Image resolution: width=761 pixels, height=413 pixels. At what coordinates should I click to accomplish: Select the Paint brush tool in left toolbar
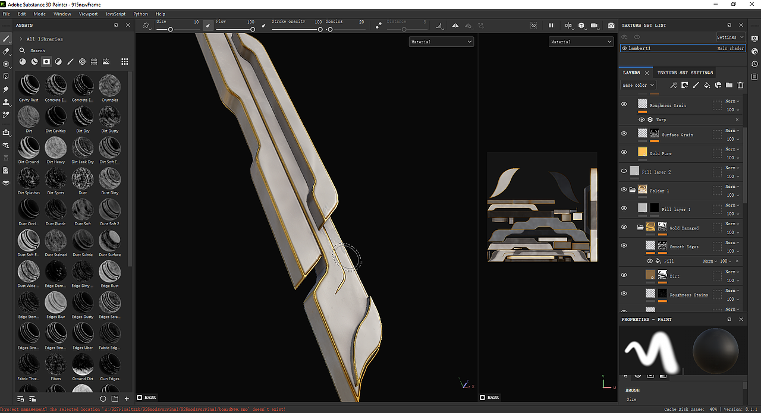pyautogui.click(x=7, y=39)
